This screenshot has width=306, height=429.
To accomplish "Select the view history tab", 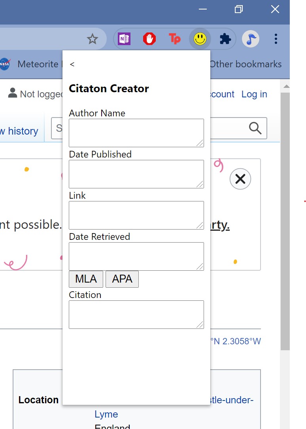I will [20, 131].
